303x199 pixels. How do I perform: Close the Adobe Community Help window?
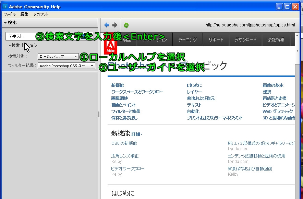tap(295, 7)
